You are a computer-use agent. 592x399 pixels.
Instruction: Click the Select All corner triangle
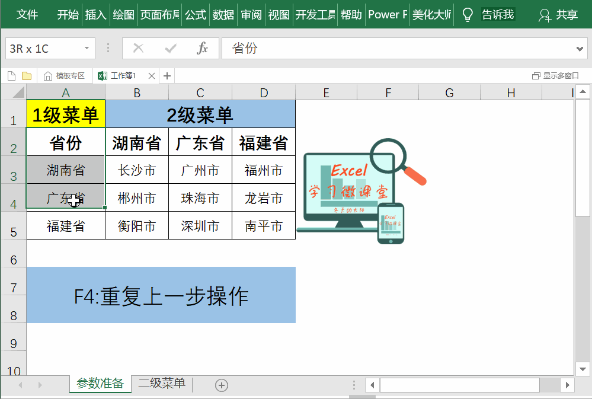tap(18, 92)
